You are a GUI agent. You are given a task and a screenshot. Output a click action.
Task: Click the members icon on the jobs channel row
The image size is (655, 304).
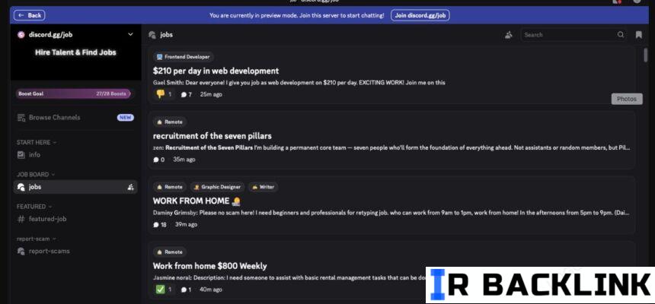pos(130,187)
